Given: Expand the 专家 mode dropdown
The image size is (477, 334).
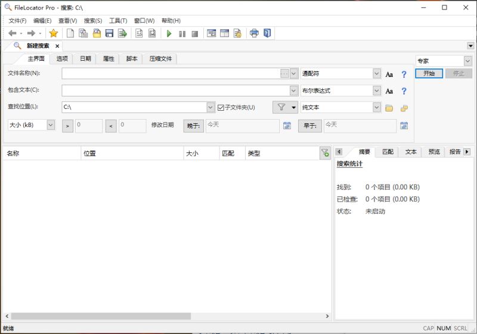Looking at the screenshot, I should pos(467,61).
